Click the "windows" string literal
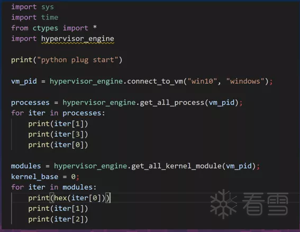Viewport: 300px width, 232px height. point(246,82)
